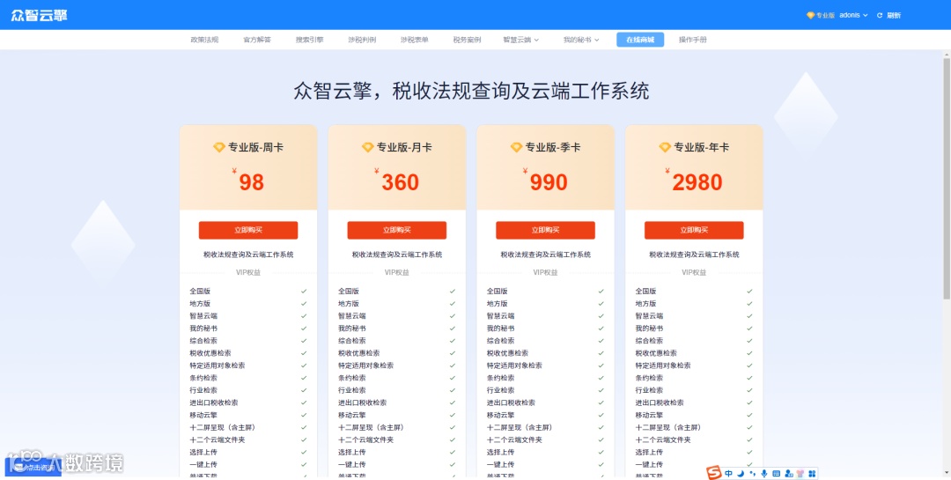The width and height of the screenshot is (951, 480).
Task: Select the 涉税表单 menu item
Action: [414, 40]
